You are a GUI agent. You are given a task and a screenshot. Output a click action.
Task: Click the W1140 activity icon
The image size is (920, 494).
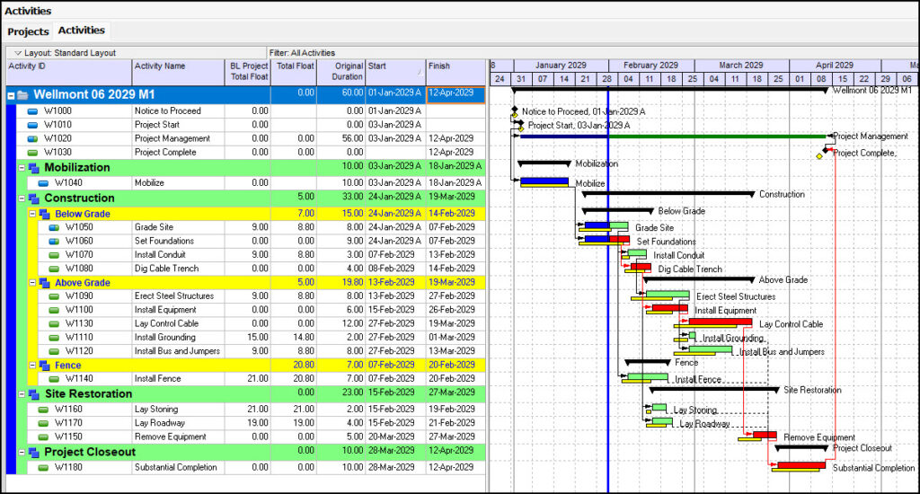pos(54,379)
